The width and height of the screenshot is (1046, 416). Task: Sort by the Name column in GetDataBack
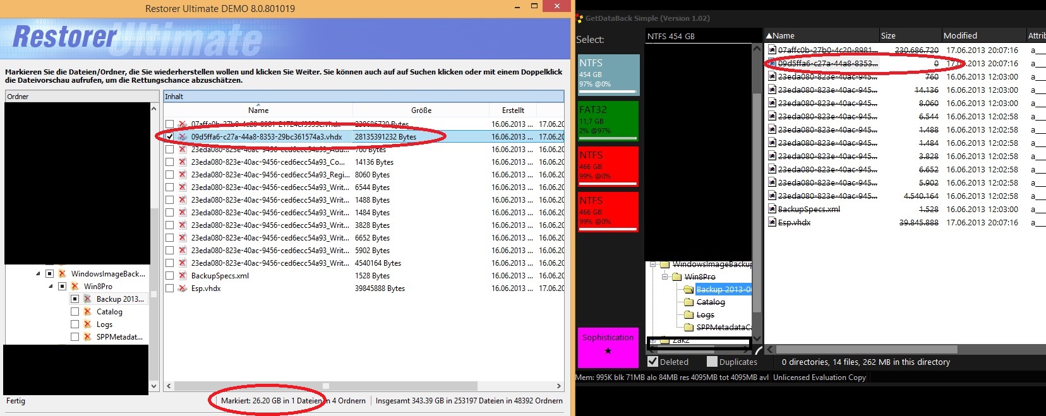821,36
